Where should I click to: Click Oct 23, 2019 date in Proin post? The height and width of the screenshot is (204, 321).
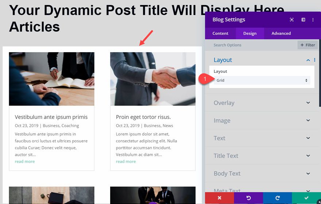point(128,126)
